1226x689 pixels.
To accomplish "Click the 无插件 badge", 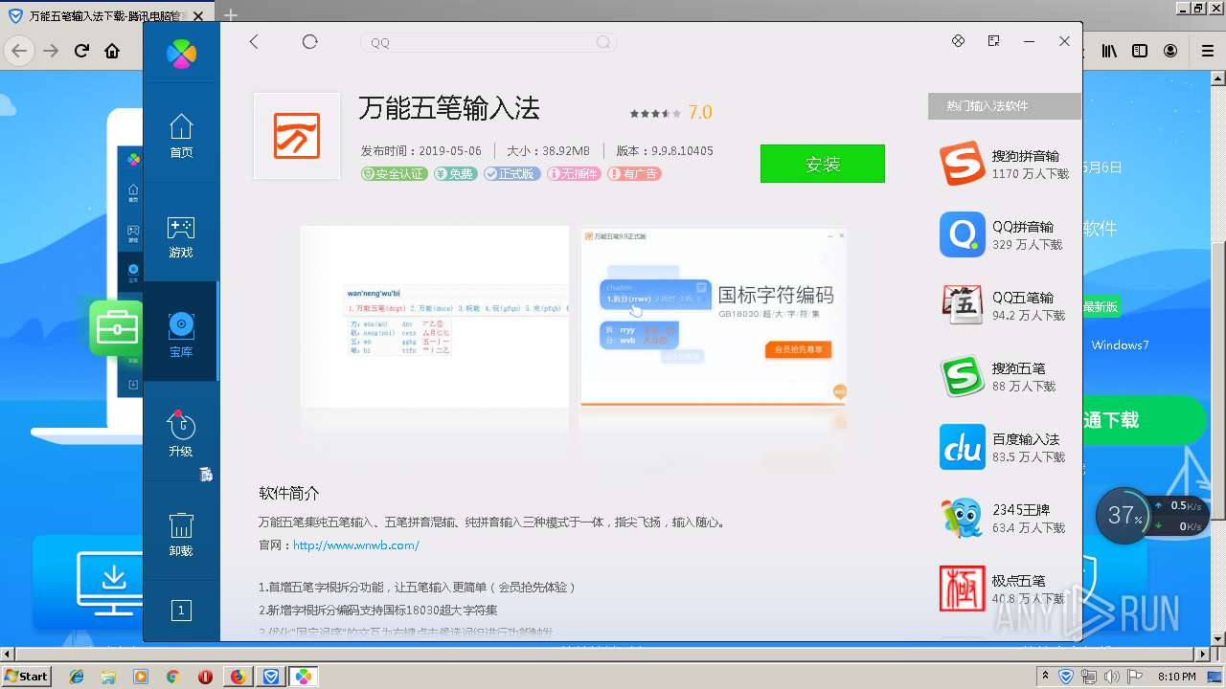I will click(x=574, y=174).
